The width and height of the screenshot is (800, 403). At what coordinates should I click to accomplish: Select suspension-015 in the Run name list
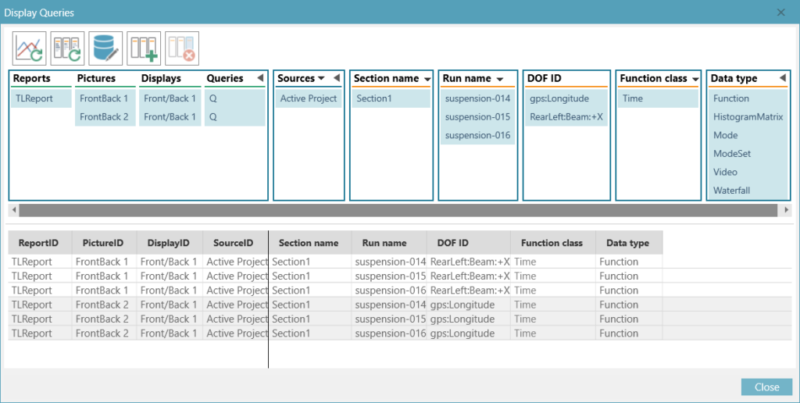point(477,117)
